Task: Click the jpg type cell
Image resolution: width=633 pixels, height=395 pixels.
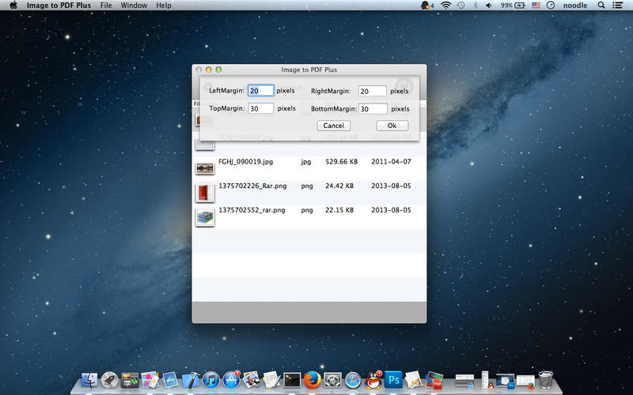Action: pyautogui.click(x=306, y=162)
